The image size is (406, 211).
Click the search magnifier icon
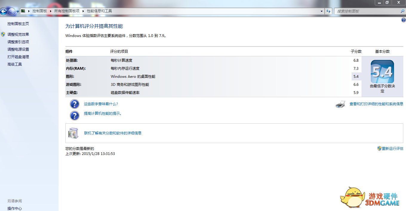402,11
